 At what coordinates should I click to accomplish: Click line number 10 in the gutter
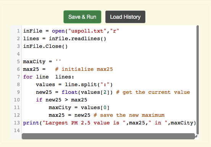(17, 100)
